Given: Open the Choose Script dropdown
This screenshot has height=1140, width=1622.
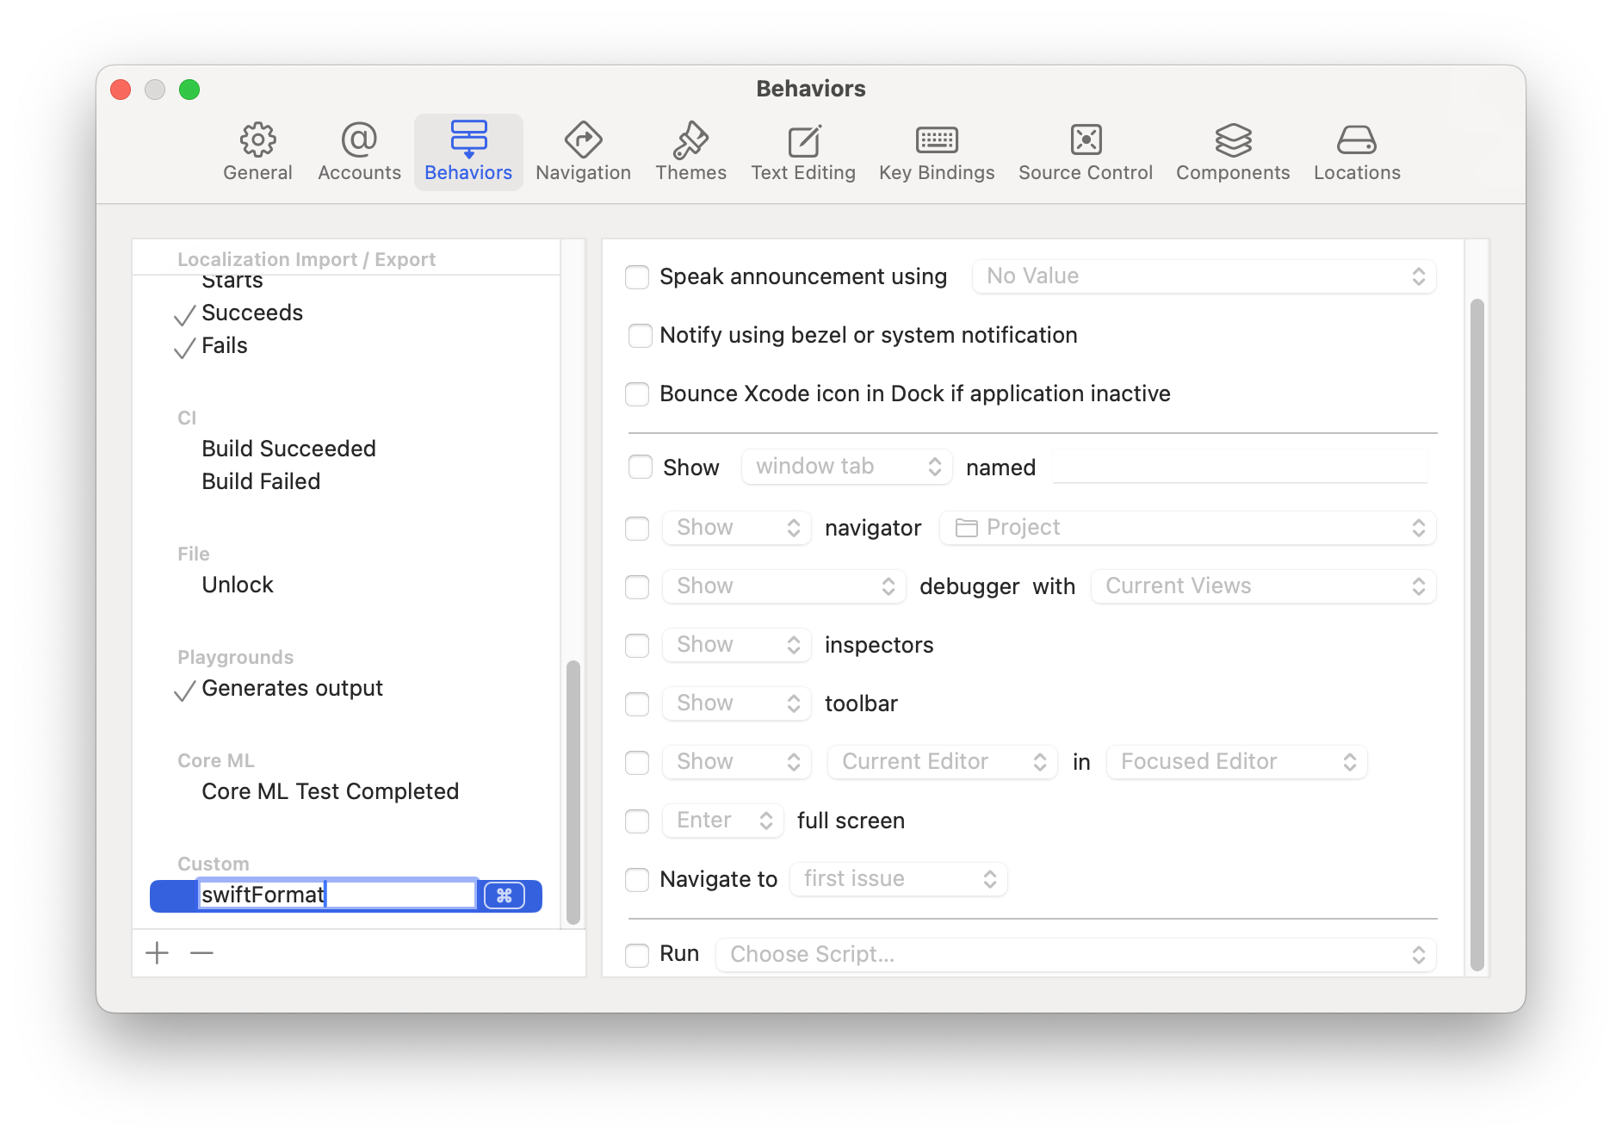Looking at the screenshot, I should [x=1075, y=955].
